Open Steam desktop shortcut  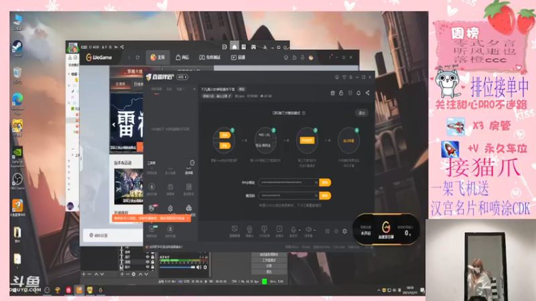[17, 48]
